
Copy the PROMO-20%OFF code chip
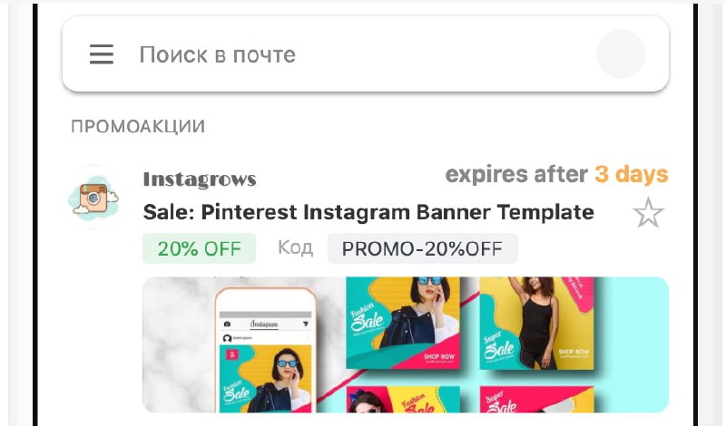[x=422, y=248]
